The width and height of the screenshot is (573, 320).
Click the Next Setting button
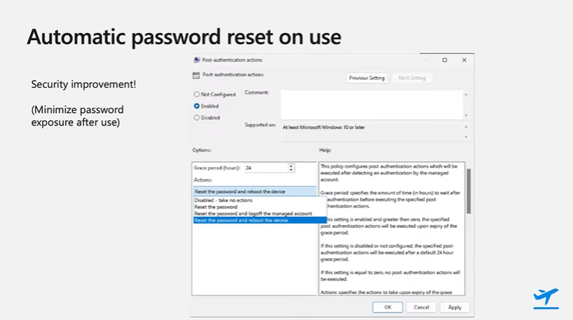pyautogui.click(x=411, y=78)
